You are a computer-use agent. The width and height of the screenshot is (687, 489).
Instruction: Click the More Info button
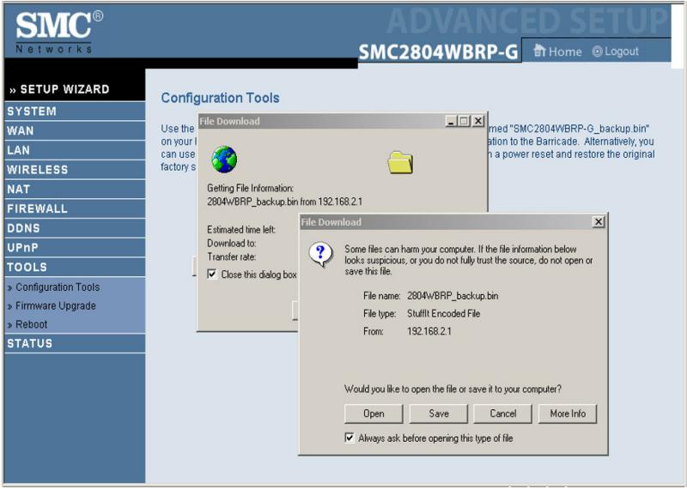(568, 414)
